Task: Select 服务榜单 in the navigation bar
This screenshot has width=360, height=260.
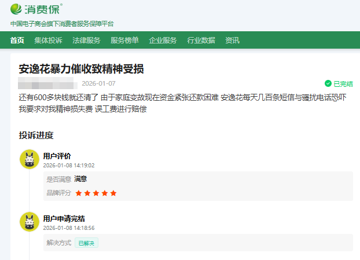Action: [124, 40]
